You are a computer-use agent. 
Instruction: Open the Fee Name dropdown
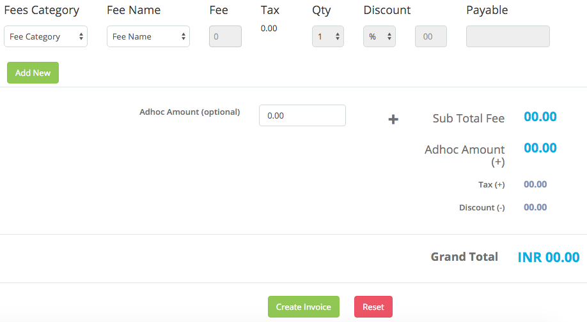pyautogui.click(x=148, y=36)
